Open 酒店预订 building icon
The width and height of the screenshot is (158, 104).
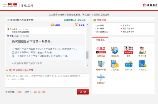tap(142, 64)
